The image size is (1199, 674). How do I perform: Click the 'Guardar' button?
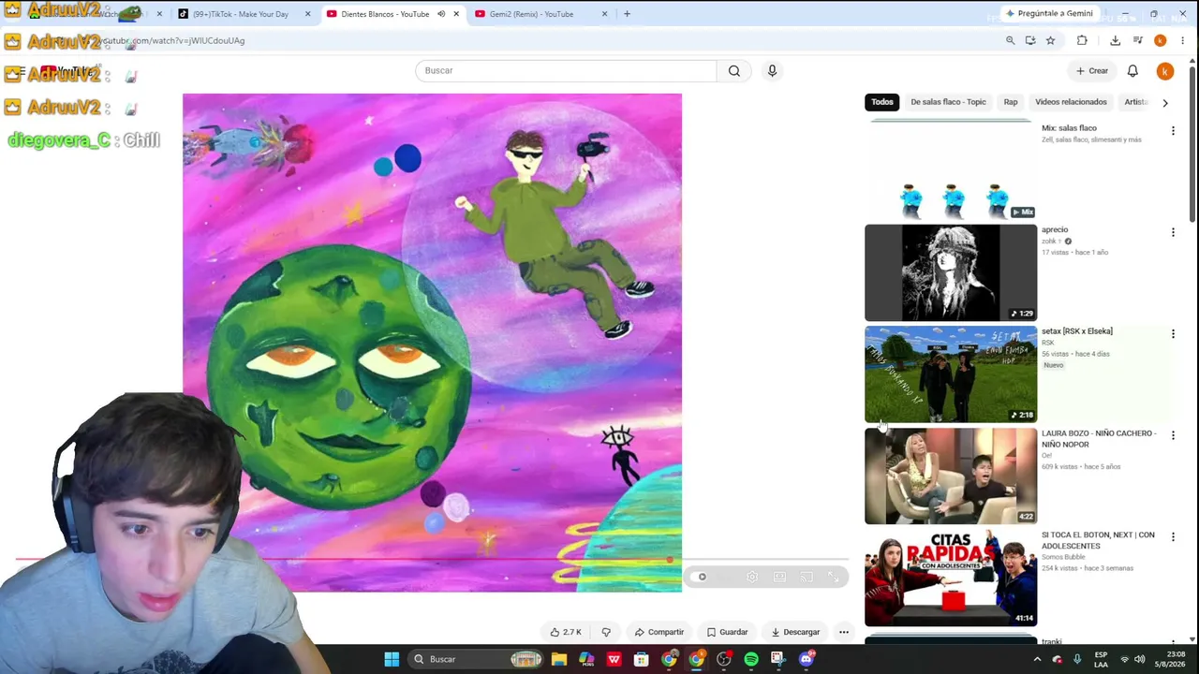point(727,632)
